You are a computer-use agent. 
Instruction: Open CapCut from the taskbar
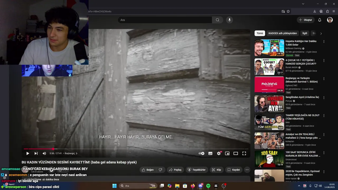point(216,186)
